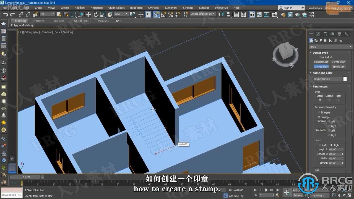
Task: Click the 0 / 100 time slider
Action: click(x=27, y=177)
